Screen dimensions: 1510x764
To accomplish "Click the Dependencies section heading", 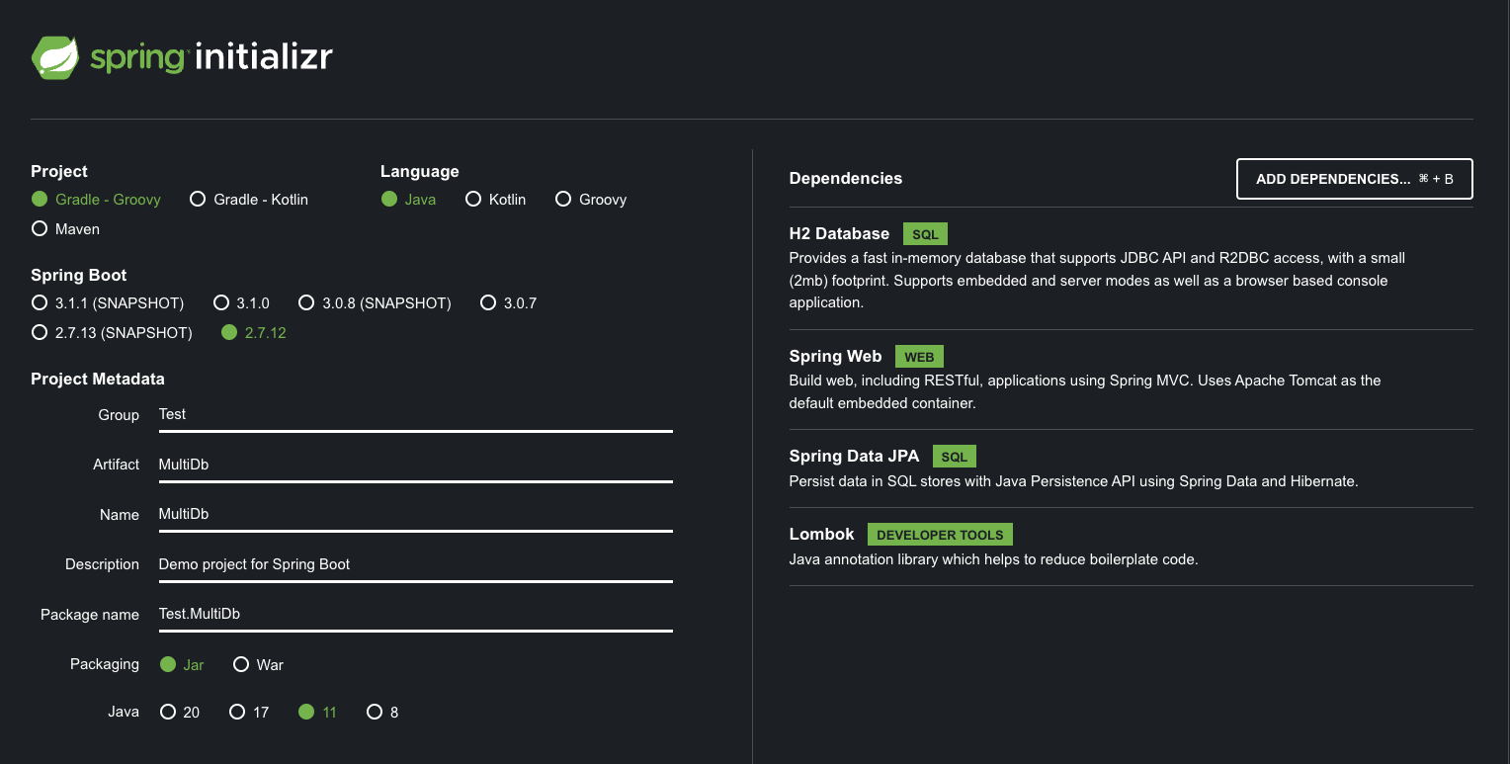I will tap(845, 179).
